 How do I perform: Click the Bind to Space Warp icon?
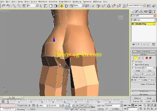coord(24,6)
